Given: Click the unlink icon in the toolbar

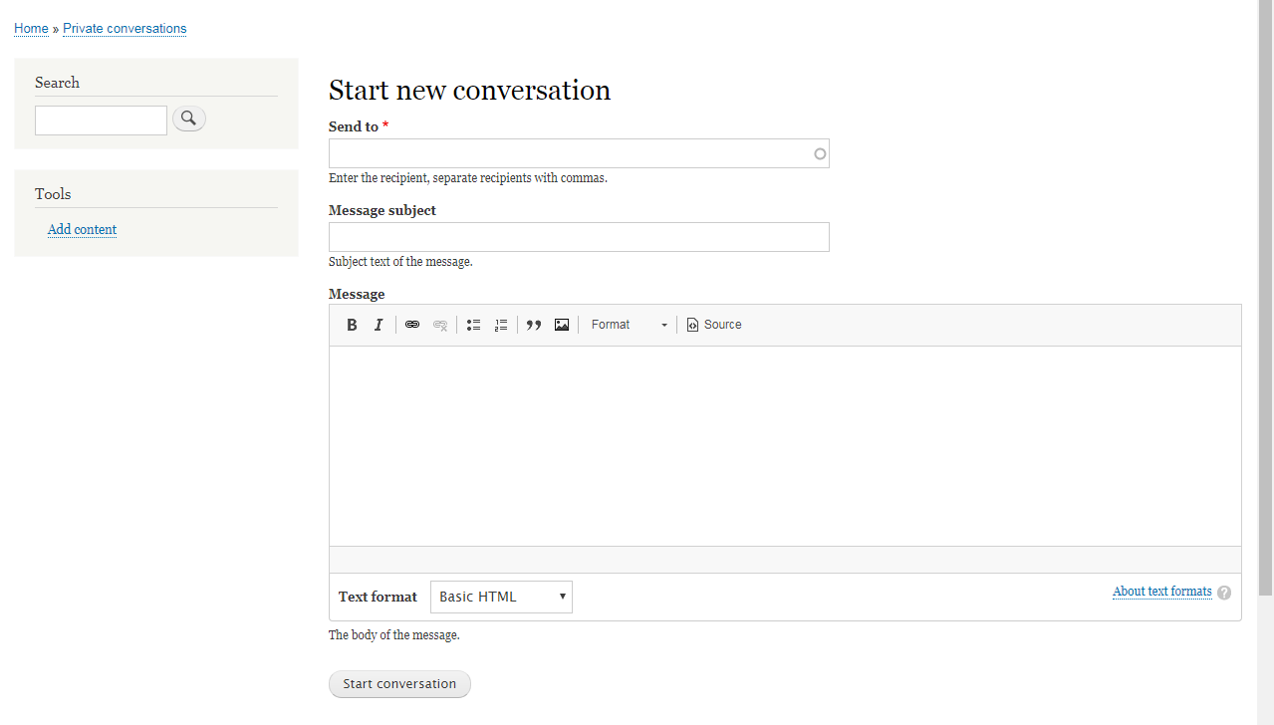Looking at the screenshot, I should pyautogui.click(x=440, y=325).
